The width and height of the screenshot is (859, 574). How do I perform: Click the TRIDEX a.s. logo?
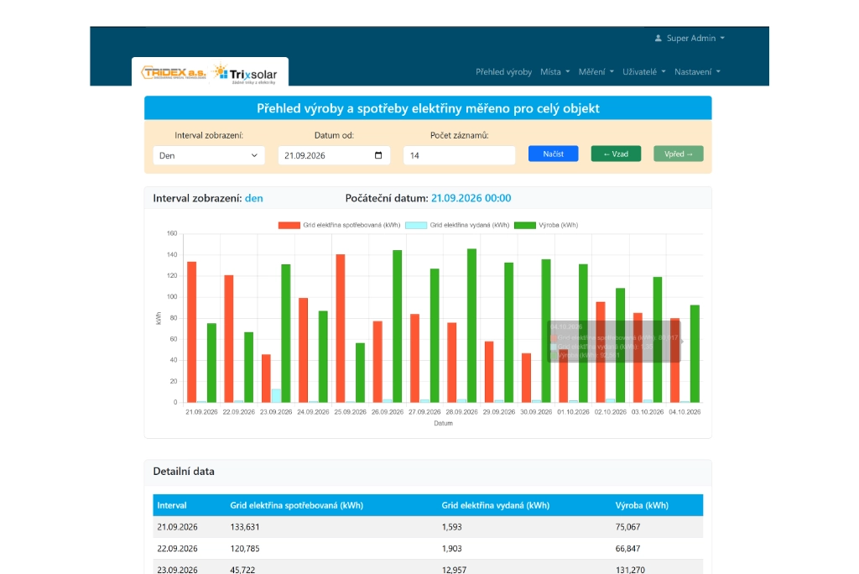[174, 73]
